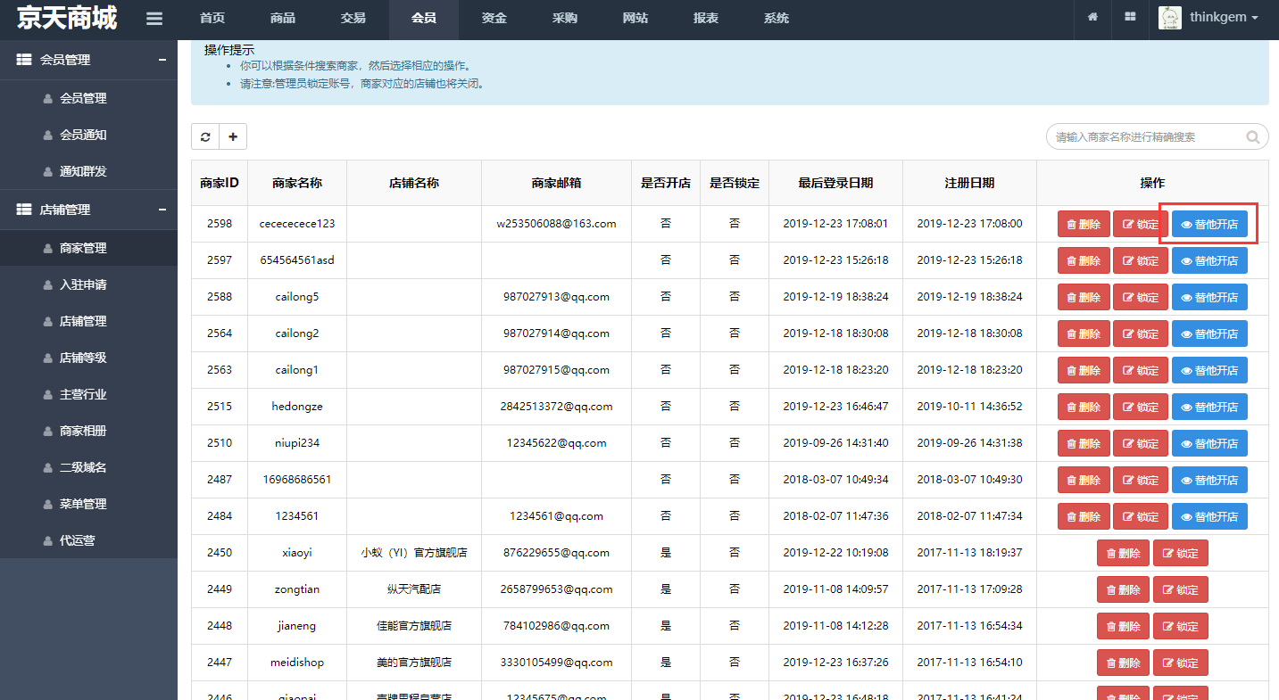Collapse the 会员管理 sidebar section

pyautogui.click(x=162, y=60)
